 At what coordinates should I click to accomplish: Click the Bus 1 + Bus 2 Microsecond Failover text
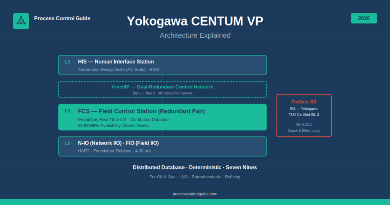coord(162,93)
